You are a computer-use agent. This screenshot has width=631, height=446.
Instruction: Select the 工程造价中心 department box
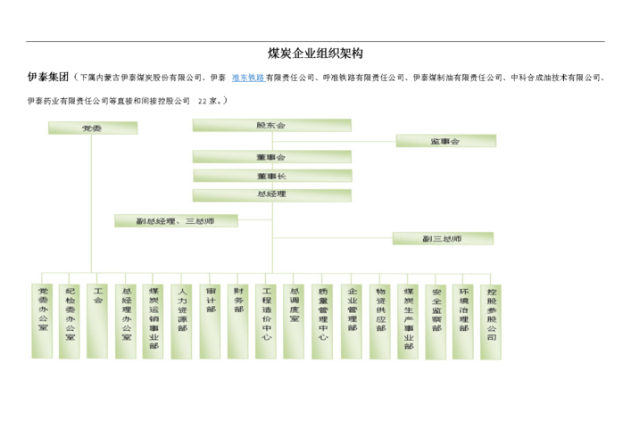266,321
